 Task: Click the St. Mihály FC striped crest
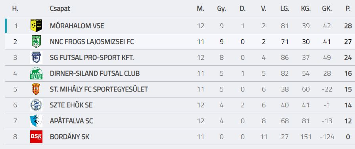(36, 89)
